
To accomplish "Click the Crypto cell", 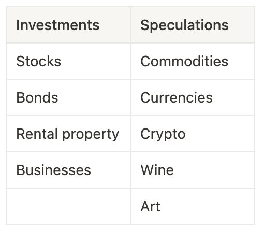I will pos(193,134).
